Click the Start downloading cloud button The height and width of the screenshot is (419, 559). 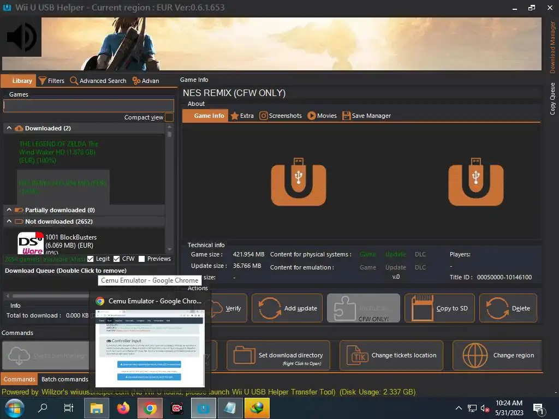46,356
